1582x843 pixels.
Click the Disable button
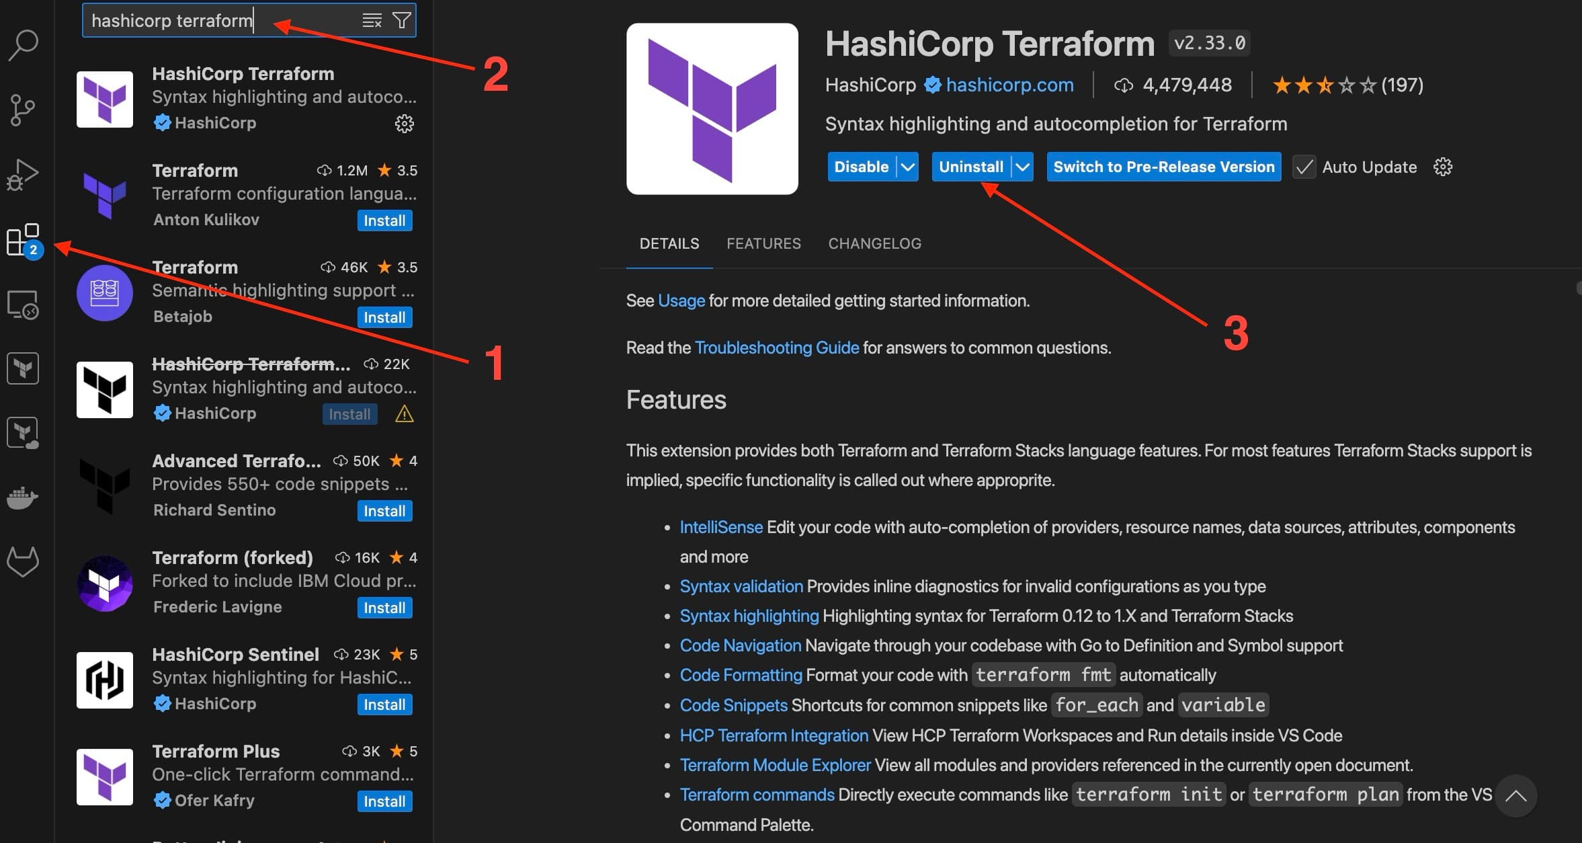[x=862, y=167]
